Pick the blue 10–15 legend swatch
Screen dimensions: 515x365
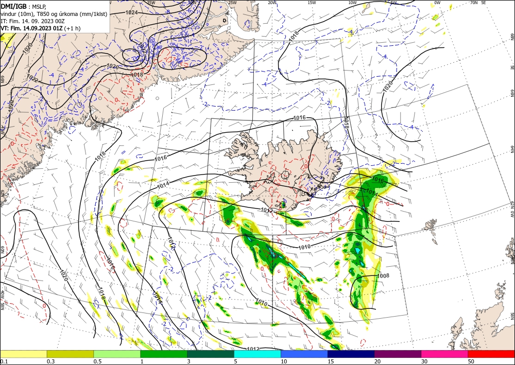pos(304,354)
